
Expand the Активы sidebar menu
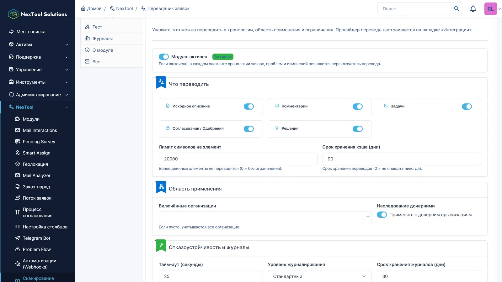point(38,44)
